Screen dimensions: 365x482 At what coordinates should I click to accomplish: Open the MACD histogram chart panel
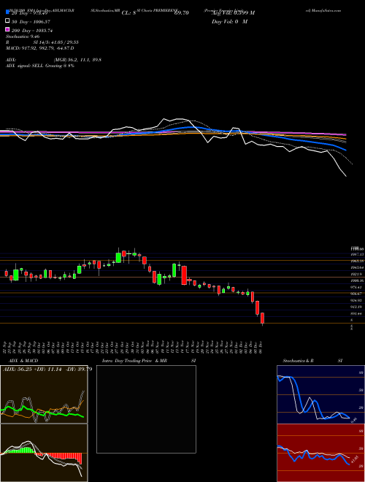click(x=44, y=453)
